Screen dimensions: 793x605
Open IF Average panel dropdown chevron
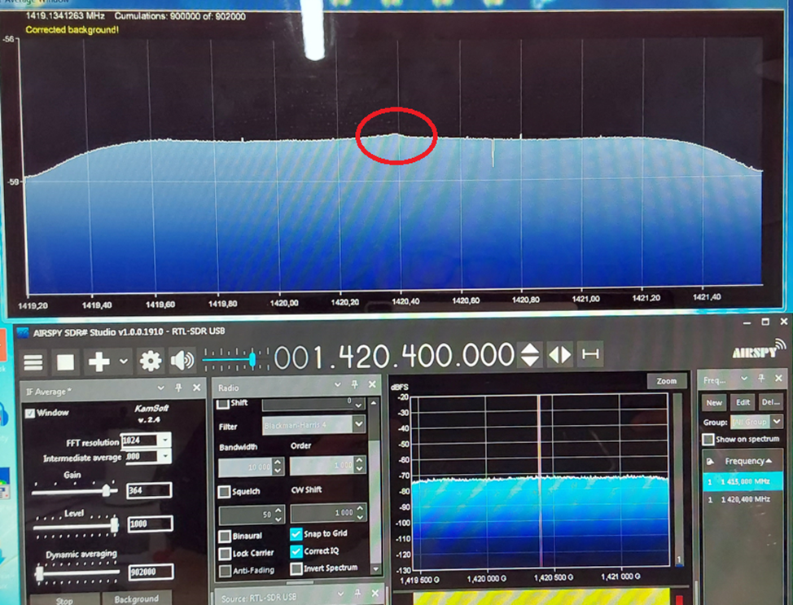pos(161,388)
